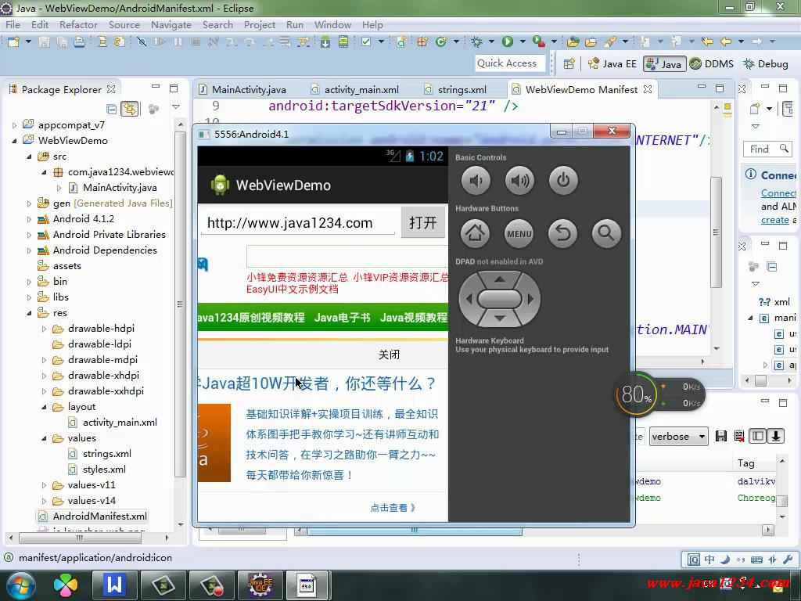The height and width of the screenshot is (601, 801).
Task: Open the Project menu
Action: click(260, 24)
